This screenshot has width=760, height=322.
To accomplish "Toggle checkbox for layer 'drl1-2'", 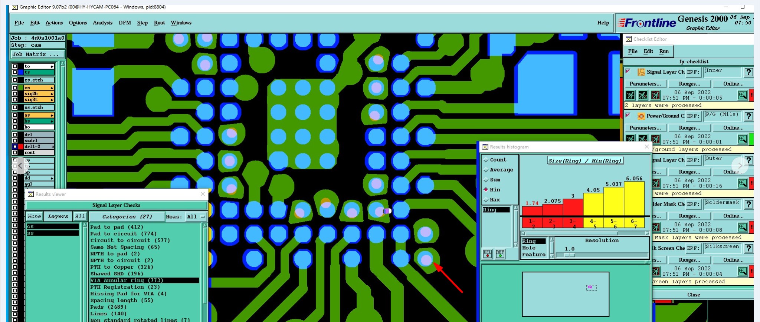I will tap(15, 147).
